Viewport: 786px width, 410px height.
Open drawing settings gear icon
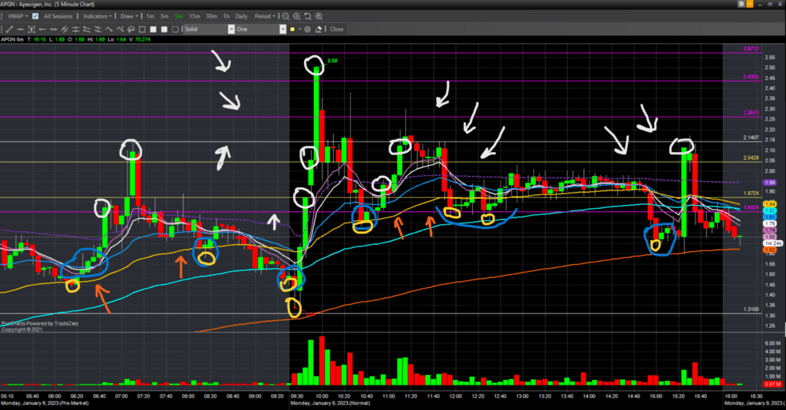307,29
